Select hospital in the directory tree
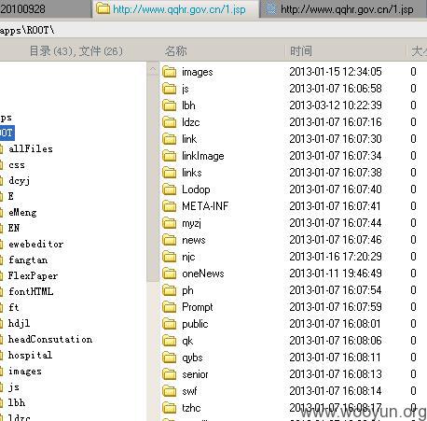The height and width of the screenshot is (421, 427). click(30, 356)
